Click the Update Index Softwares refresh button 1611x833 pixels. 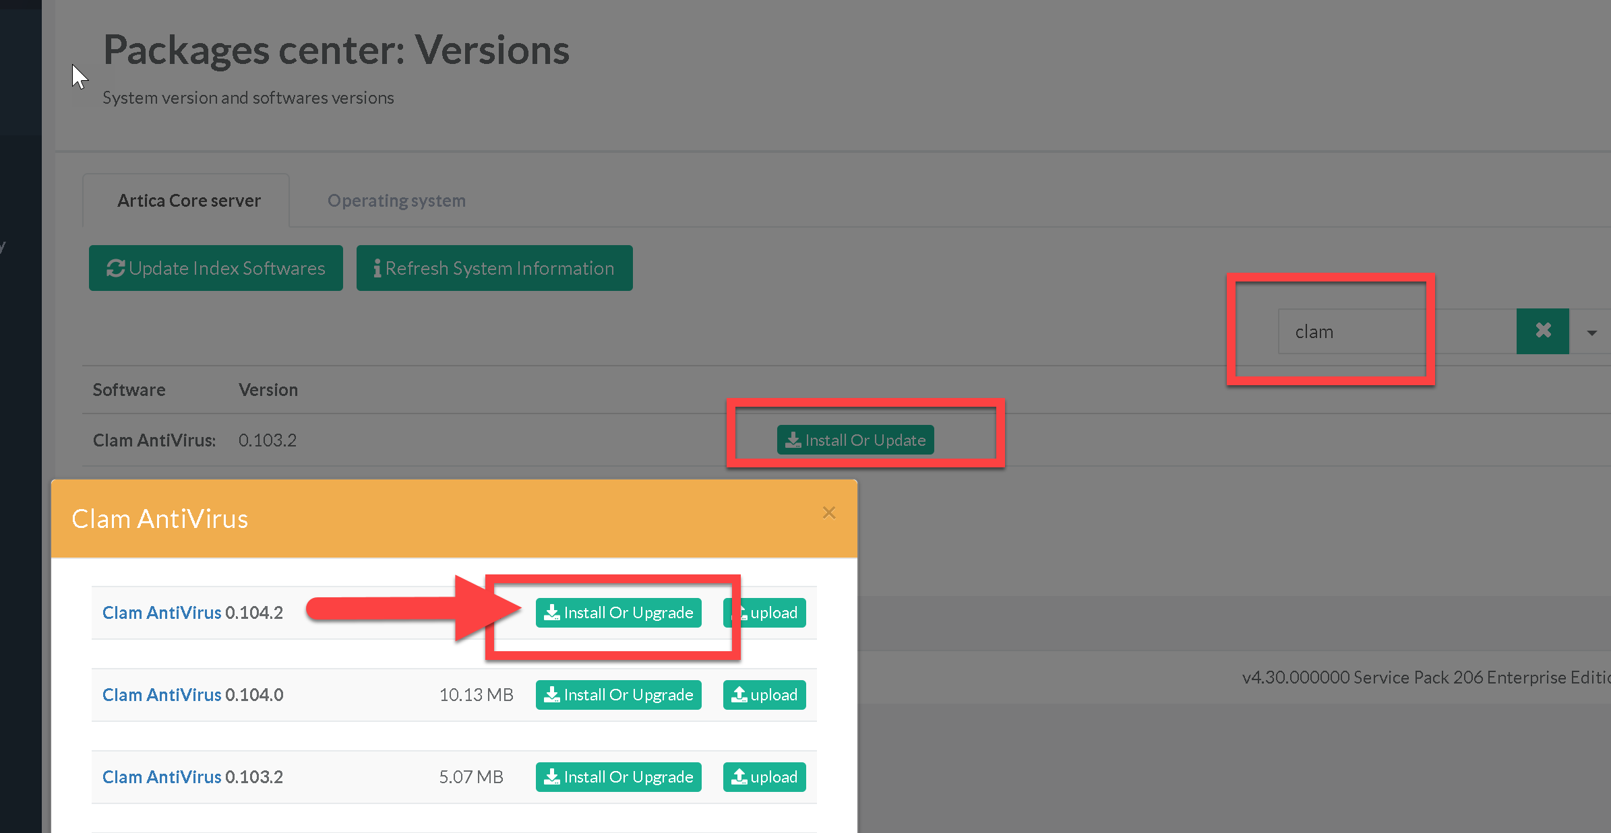tap(216, 268)
